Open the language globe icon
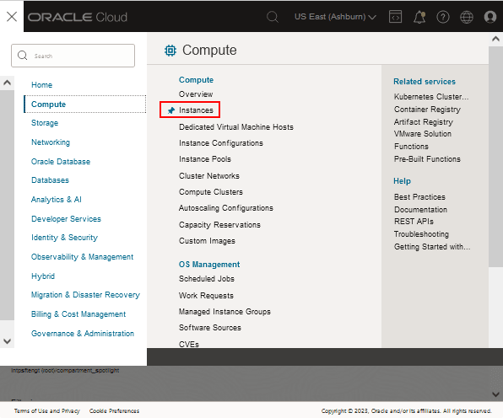The image size is (503, 418). (467, 17)
